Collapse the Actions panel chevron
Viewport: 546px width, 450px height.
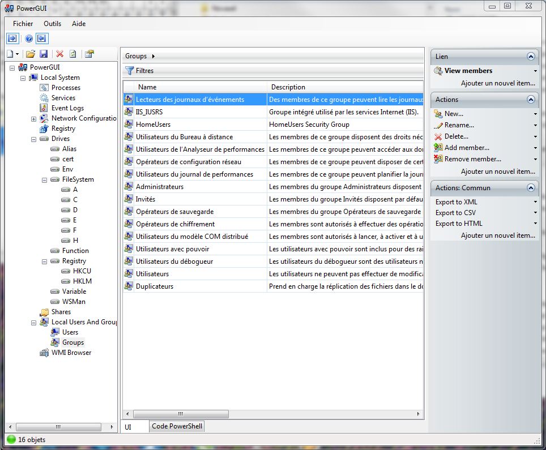pos(531,100)
